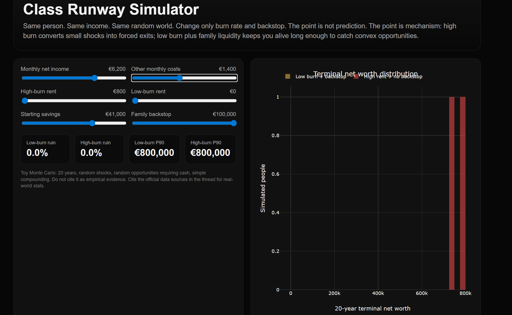The image size is (512, 315).
Task: Click the 'Simulated people' y-axis title
Action: click(x=263, y=188)
